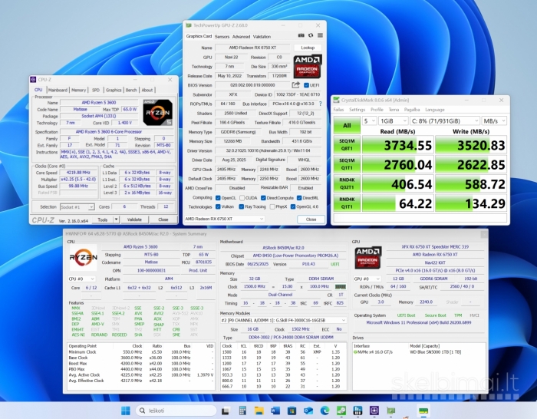The width and height of the screenshot is (537, 419).
Task: Switch to the Bench tab in CPU-Z
Action: pos(131,90)
